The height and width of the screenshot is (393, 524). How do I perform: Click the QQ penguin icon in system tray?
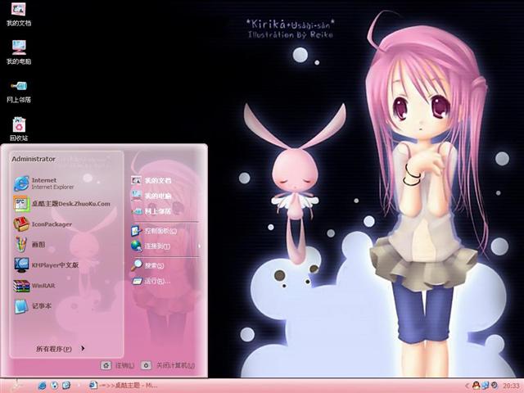[x=476, y=385]
